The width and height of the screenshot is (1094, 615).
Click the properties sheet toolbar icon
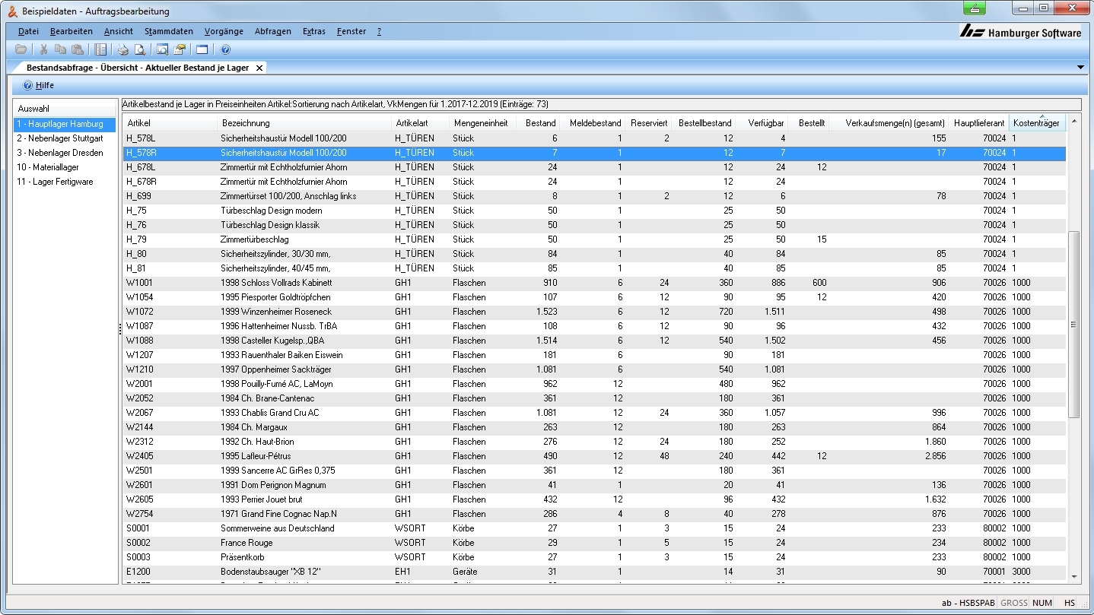[x=180, y=49]
